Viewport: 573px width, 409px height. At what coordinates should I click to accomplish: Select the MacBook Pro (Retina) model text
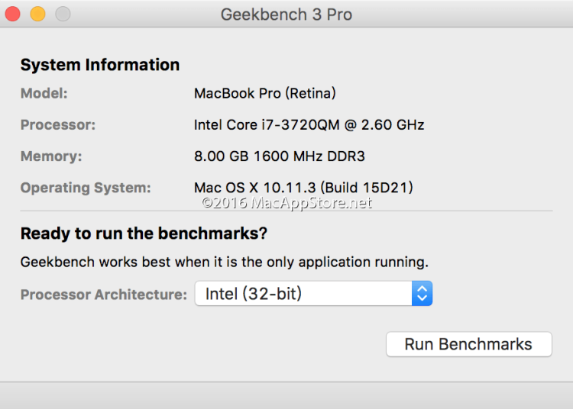click(265, 94)
